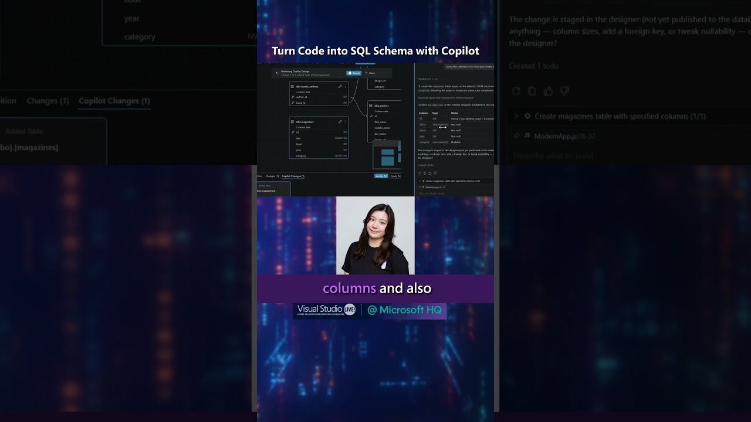Select the 'middle_name' column in dbo.authors
This screenshot has height=422, width=751.
pyautogui.click(x=382, y=128)
